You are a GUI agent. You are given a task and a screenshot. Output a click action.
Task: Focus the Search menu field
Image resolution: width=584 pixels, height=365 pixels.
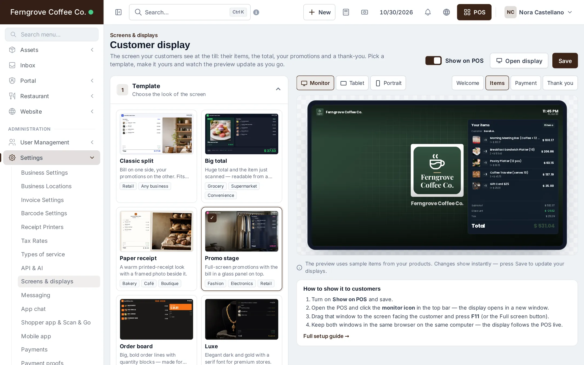point(51,35)
